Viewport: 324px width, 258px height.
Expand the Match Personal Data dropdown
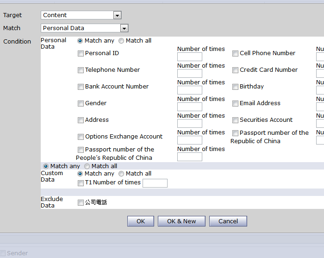(124, 28)
